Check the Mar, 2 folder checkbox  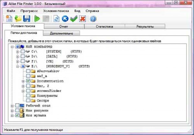28,86
